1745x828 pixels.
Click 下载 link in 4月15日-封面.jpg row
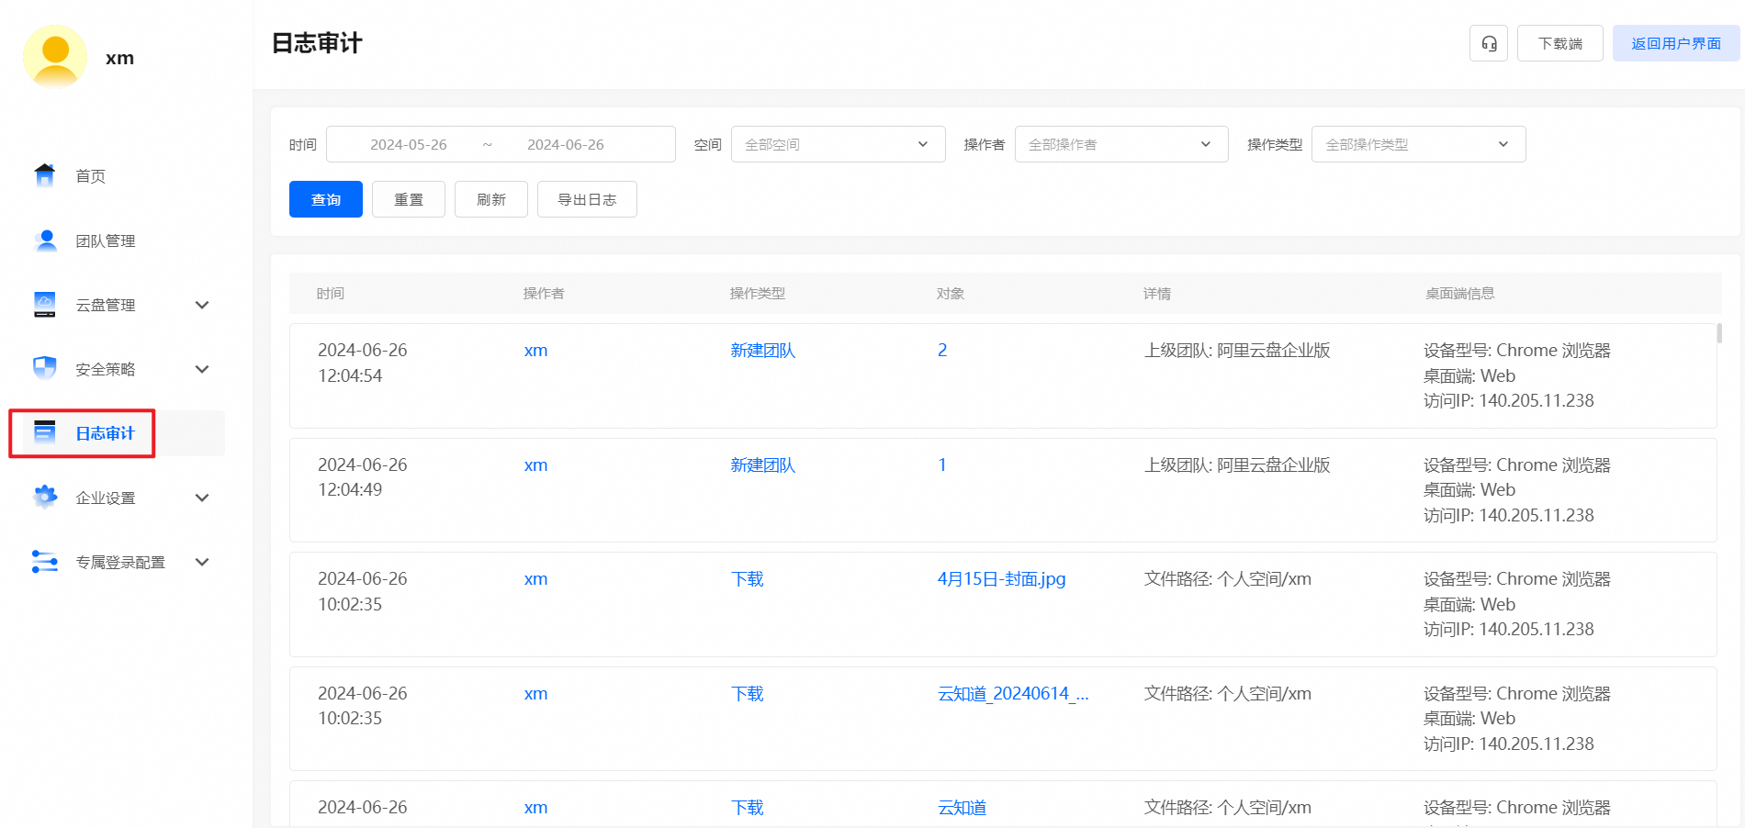(x=748, y=579)
